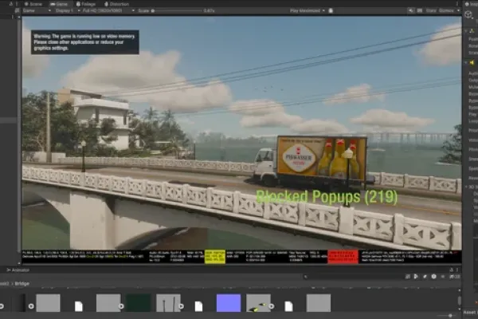This screenshot has height=319, width=478.
Task: Toggle the Stats button
Action: pyautogui.click(x=431, y=10)
